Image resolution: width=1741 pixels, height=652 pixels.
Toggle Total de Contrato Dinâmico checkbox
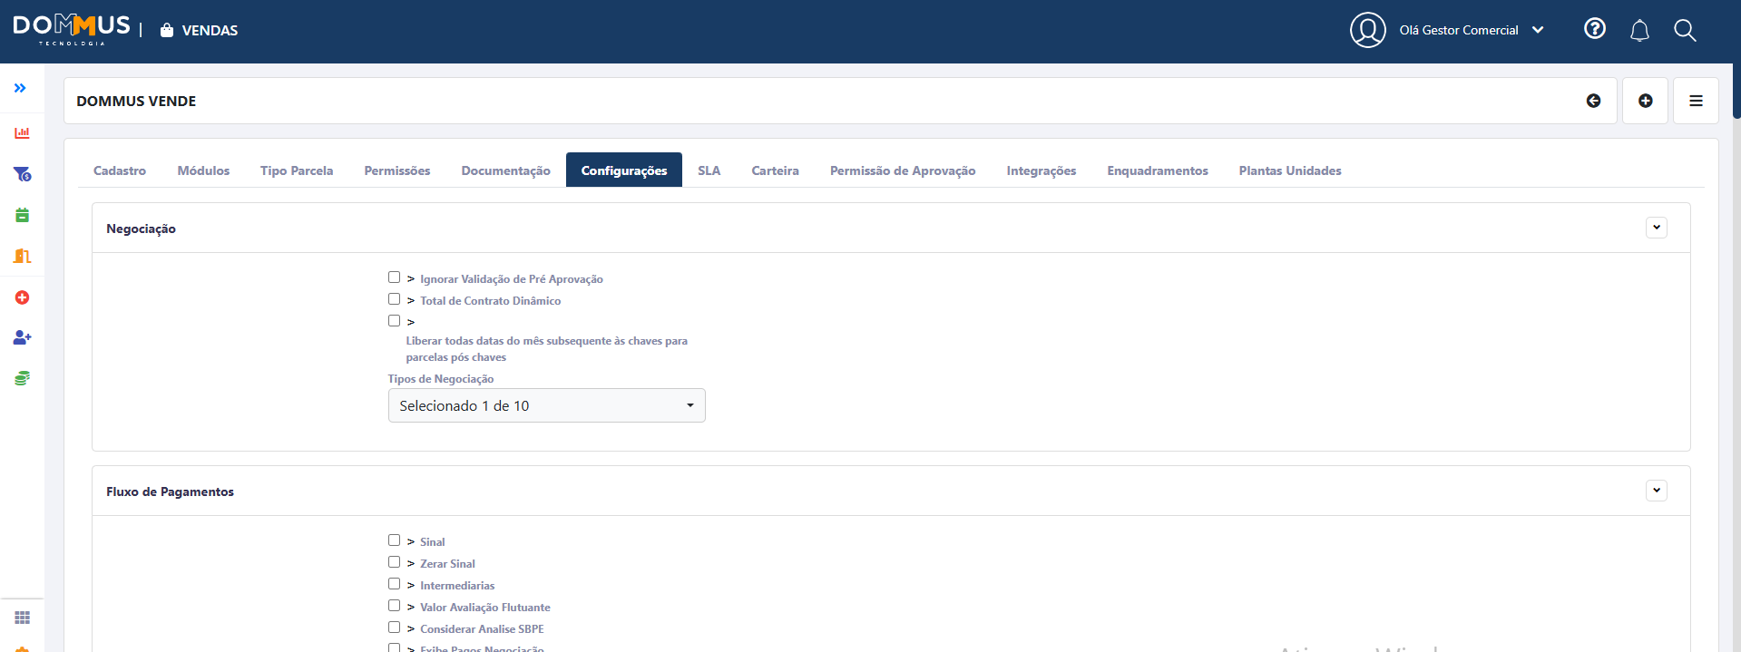pos(394,299)
